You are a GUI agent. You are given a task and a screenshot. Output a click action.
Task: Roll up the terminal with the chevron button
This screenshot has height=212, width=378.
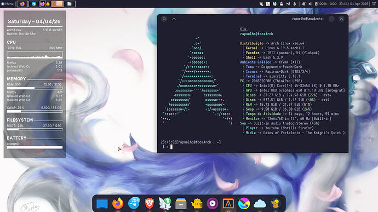(174, 19)
